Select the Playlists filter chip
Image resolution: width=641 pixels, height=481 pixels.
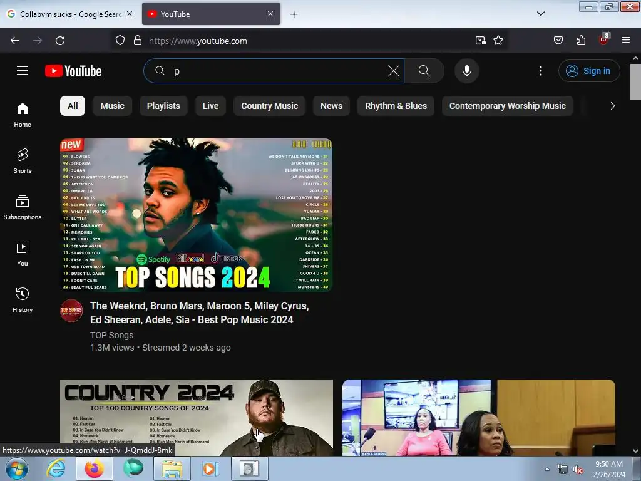point(163,106)
